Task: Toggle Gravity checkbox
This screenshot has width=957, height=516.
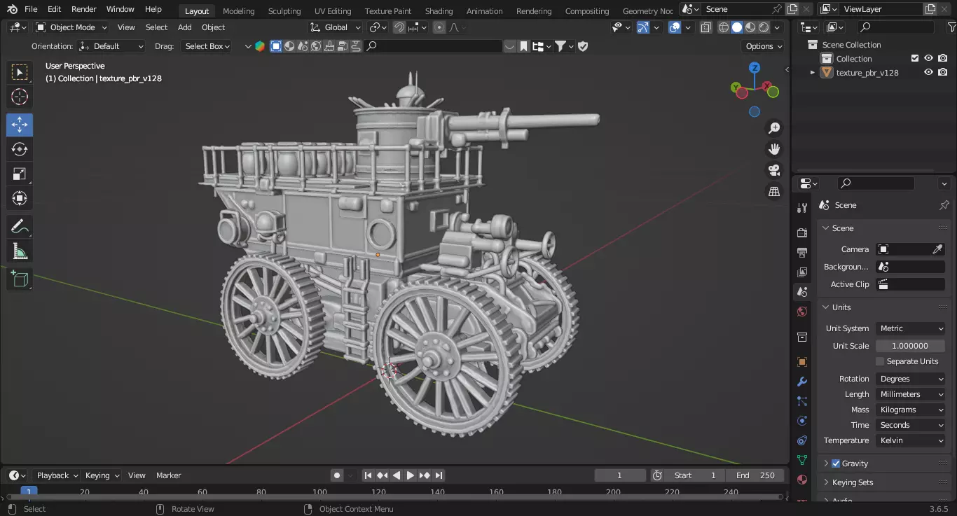Action: pos(836,463)
